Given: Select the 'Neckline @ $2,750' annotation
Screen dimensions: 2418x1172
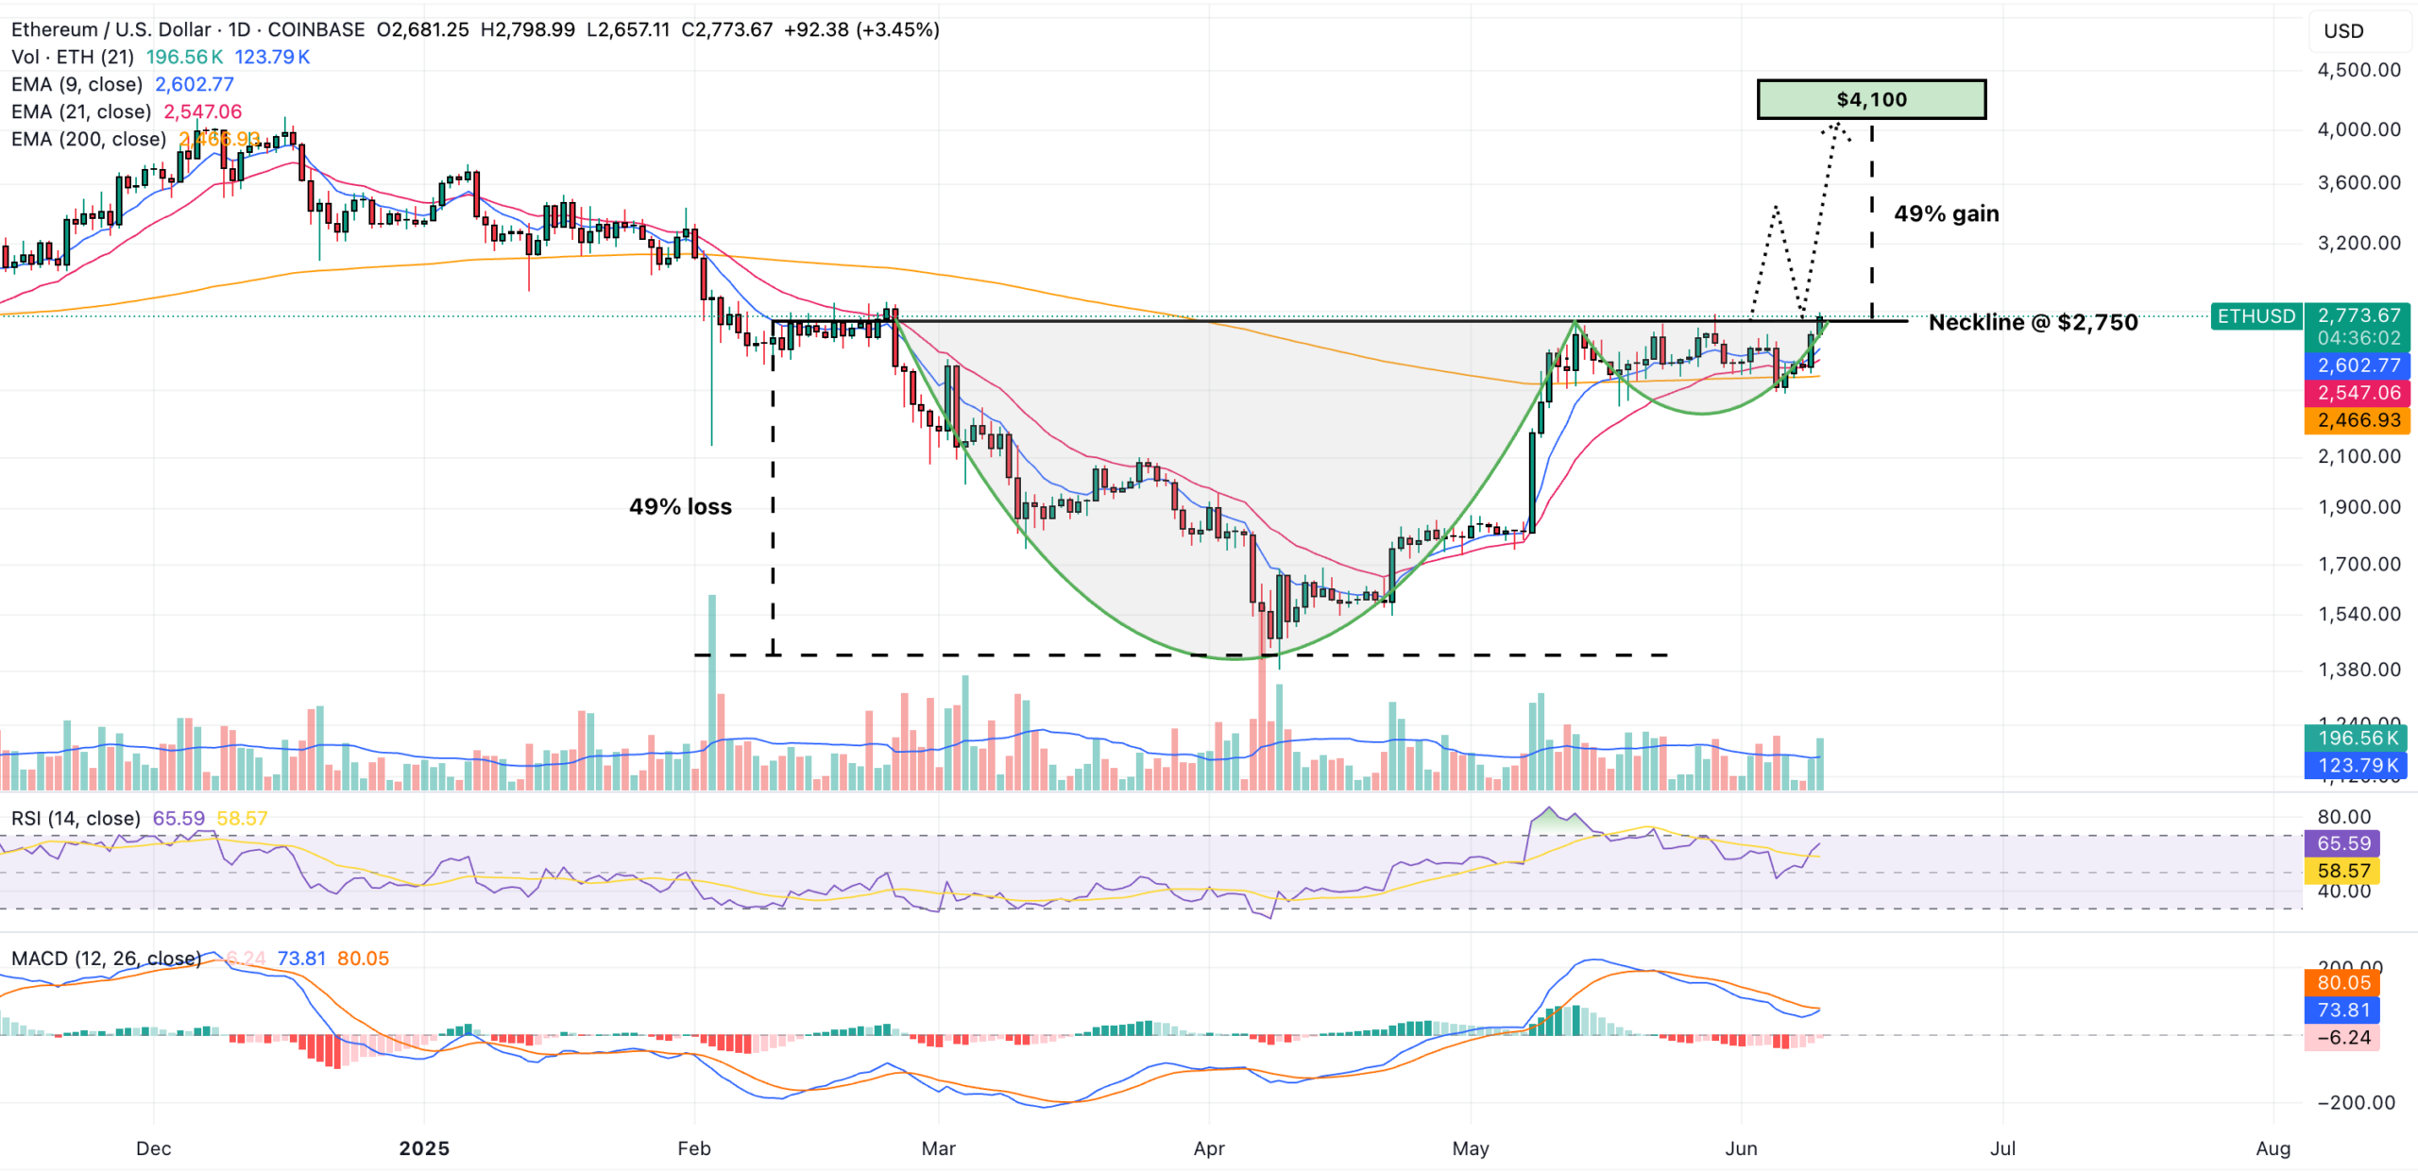Looking at the screenshot, I should click(2033, 322).
